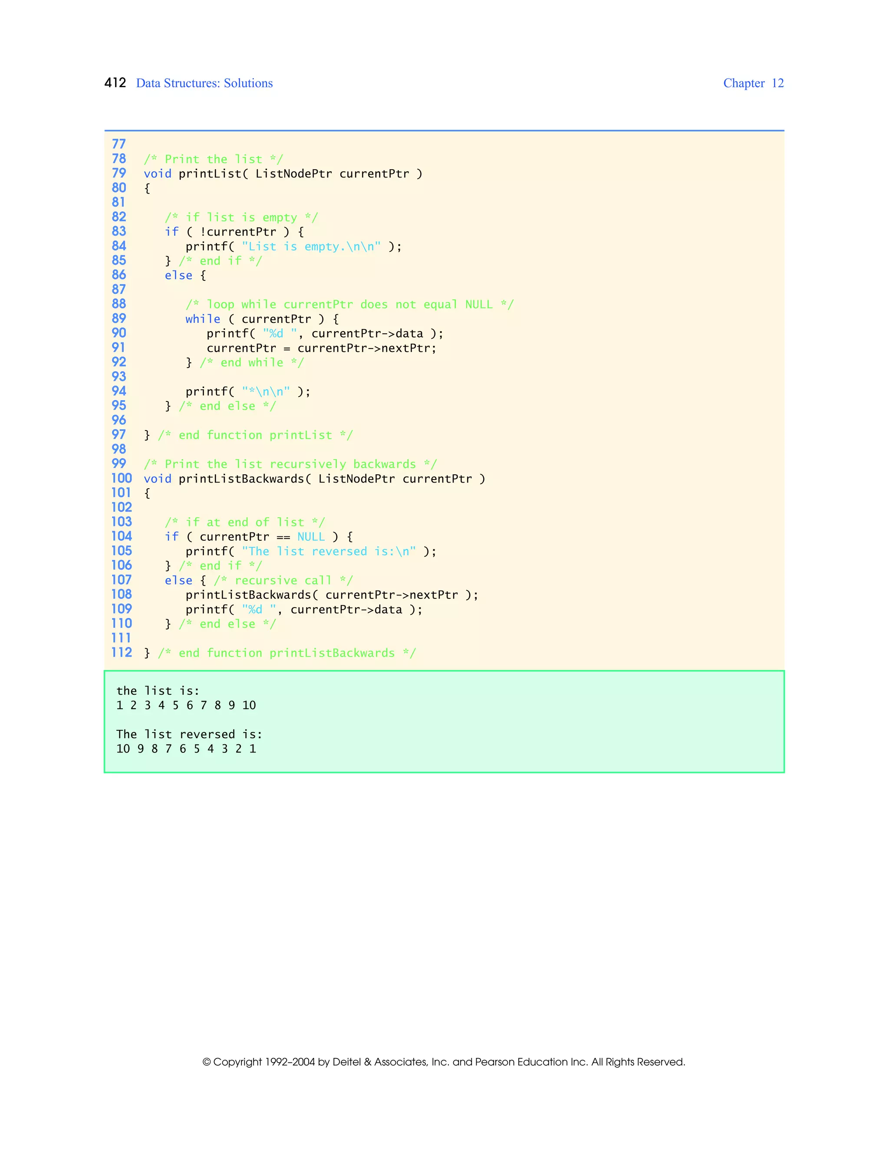Viewport: 889px width, 1150px height.
Task: Click the page number 412
Action: tap(115, 83)
